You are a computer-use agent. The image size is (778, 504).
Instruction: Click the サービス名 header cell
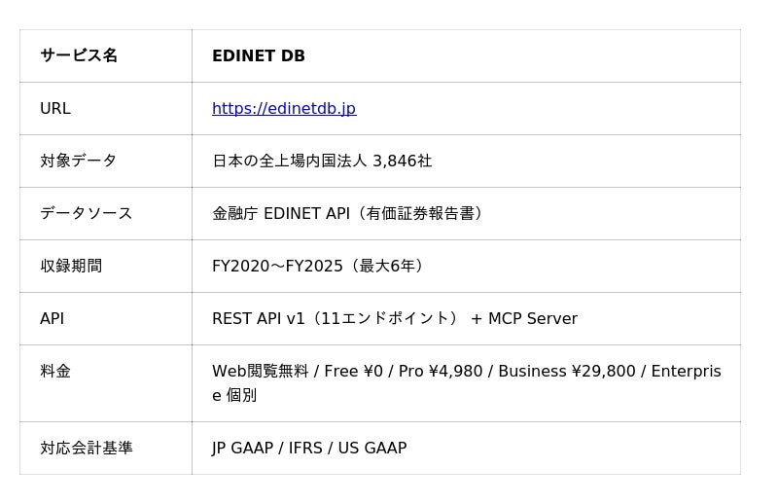pyautogui.click(x=79, y=56)
